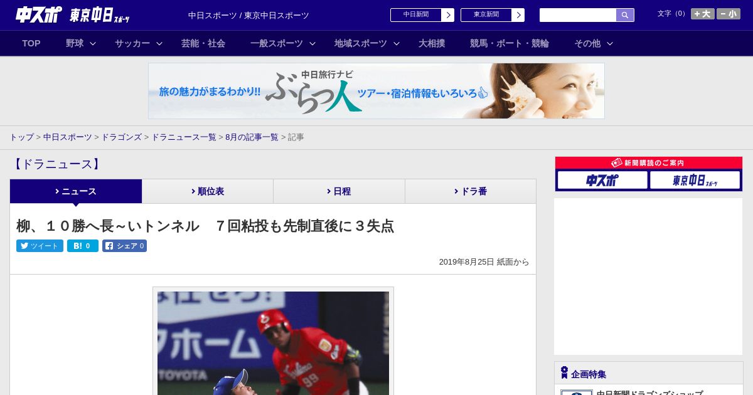Focus the header search input field
Image resolution: width=753 pixels, height=395 pixels.
578,15
